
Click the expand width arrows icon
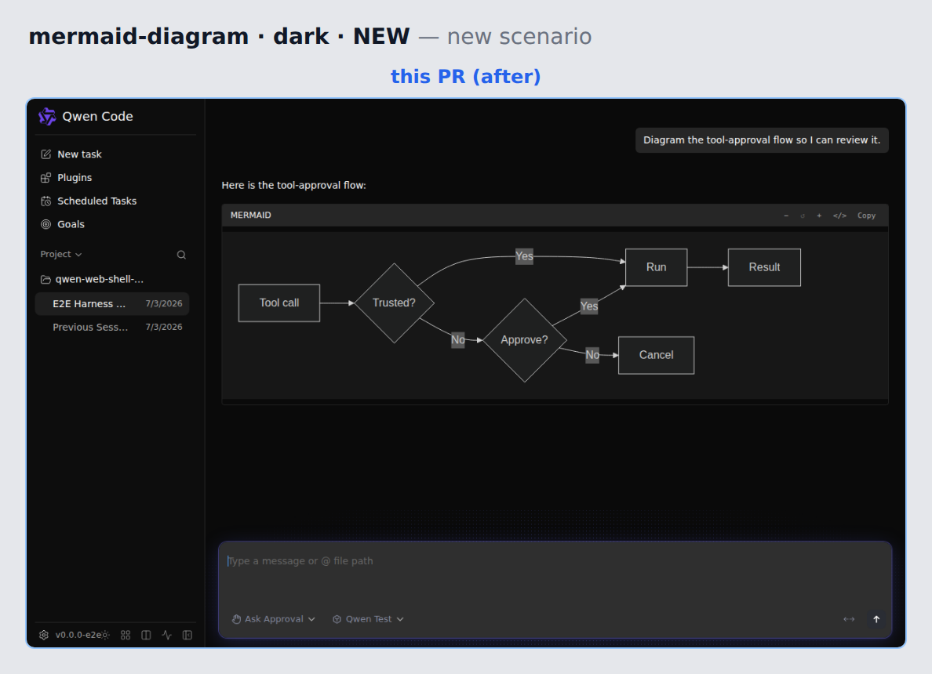849,619
